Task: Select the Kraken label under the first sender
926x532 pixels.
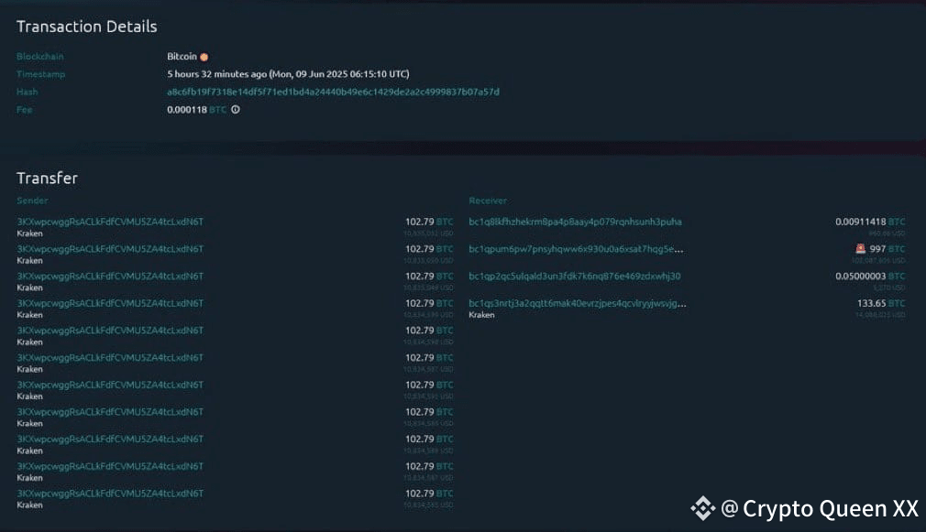Action: click(x=29, y=233)
